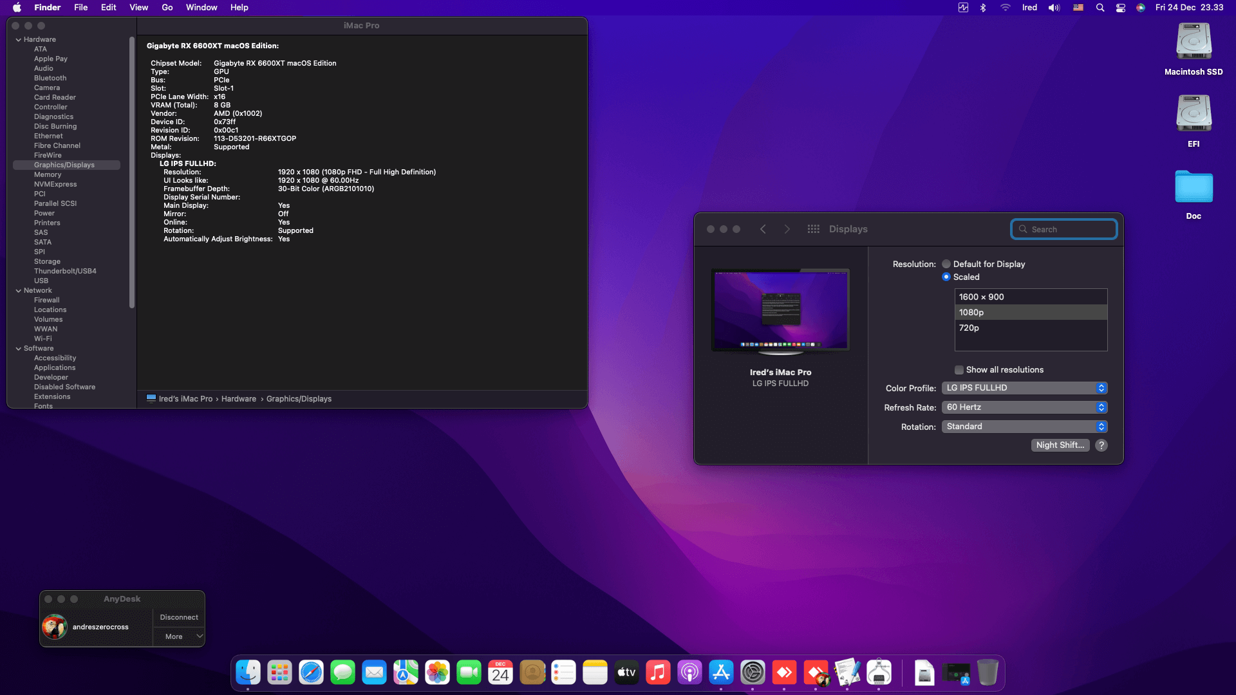Open Color Profile dropdown
Viewport: 1236px width, 695px height.
pyautogui.click(x=1024, y=388)
